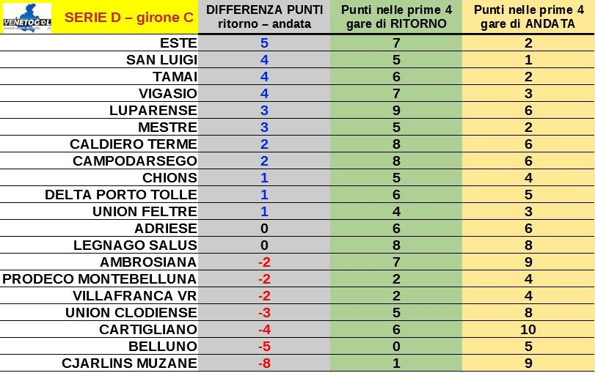Select the CARTIGLIANO andata points value 10
The image size is (595, 373).
(528, 330)
